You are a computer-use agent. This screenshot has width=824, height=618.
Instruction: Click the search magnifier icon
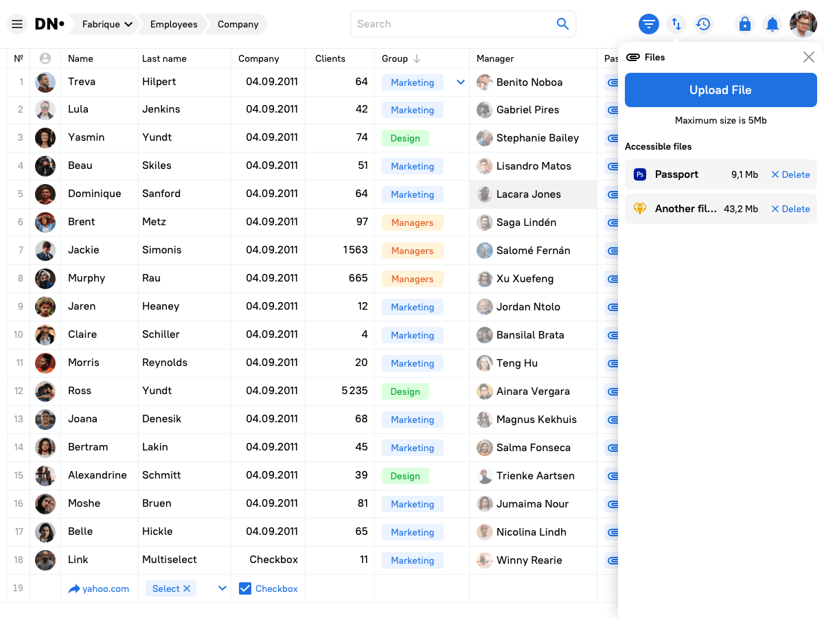tap(562, 24)
